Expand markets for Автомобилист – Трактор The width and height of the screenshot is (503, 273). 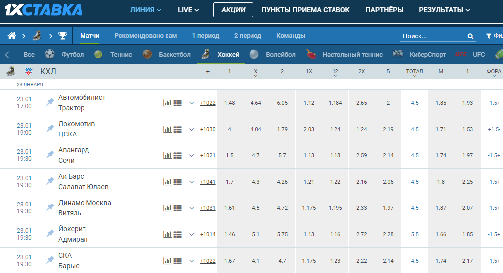point(191,103)
